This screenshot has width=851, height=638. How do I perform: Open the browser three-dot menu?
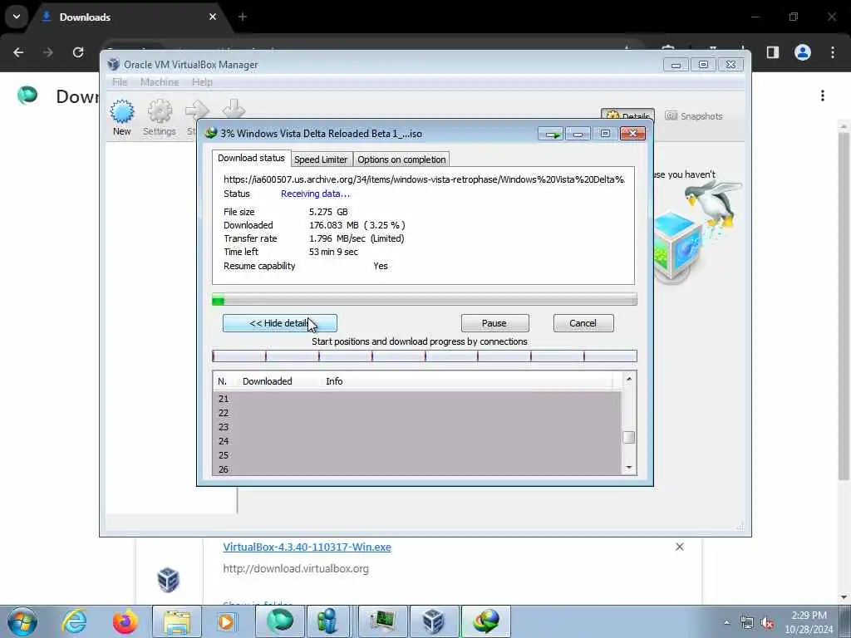[833, 52]
